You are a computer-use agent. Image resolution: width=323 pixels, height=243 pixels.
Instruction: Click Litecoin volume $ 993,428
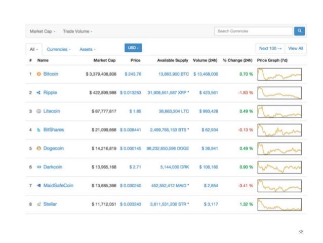click(x=209, y=111)
